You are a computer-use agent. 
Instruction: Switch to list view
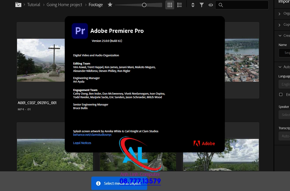pyautogui.click(x=180, y=5)
